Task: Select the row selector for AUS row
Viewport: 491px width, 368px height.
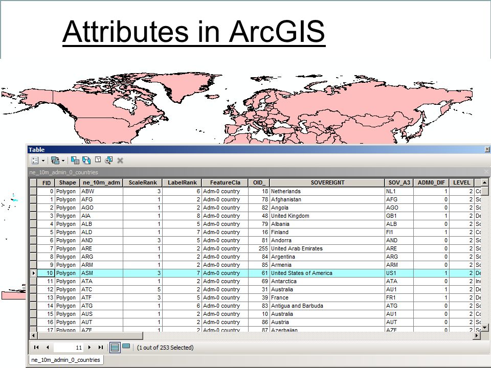Action: pos(33,314)
